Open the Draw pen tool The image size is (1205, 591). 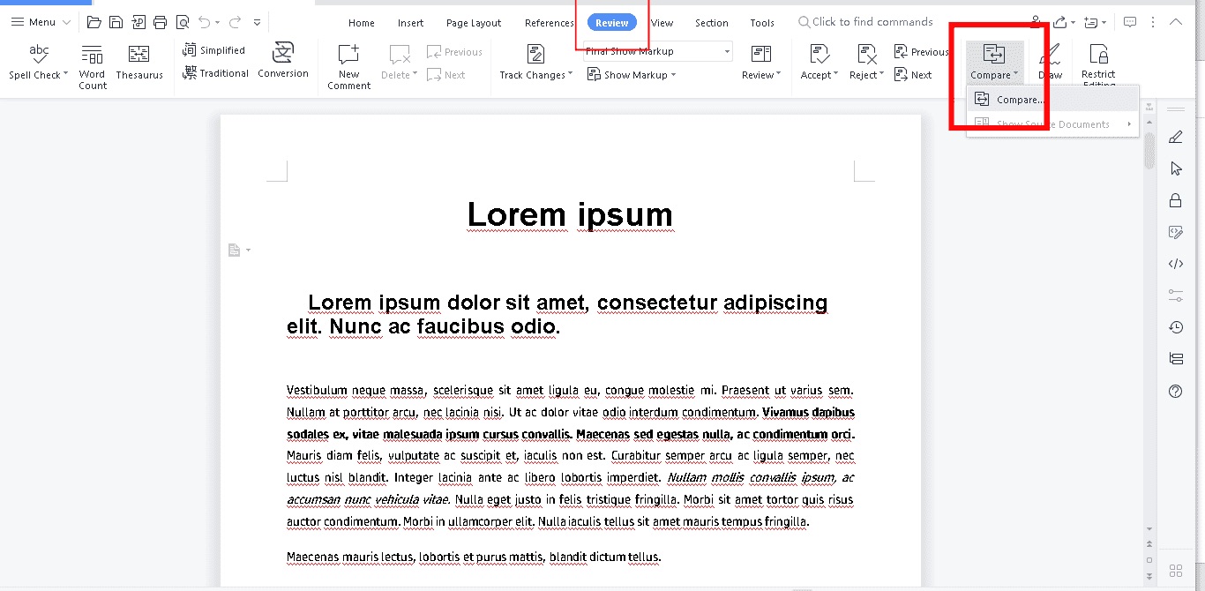tap(1050, 64)
